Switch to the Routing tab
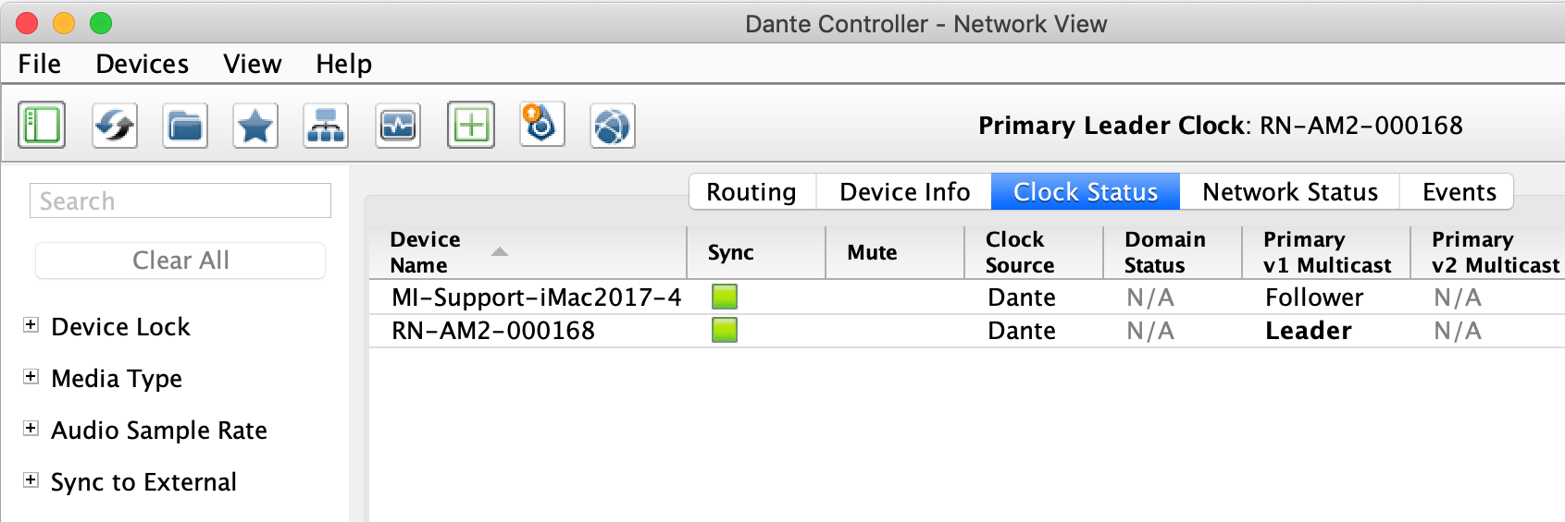 click(751, 191)
